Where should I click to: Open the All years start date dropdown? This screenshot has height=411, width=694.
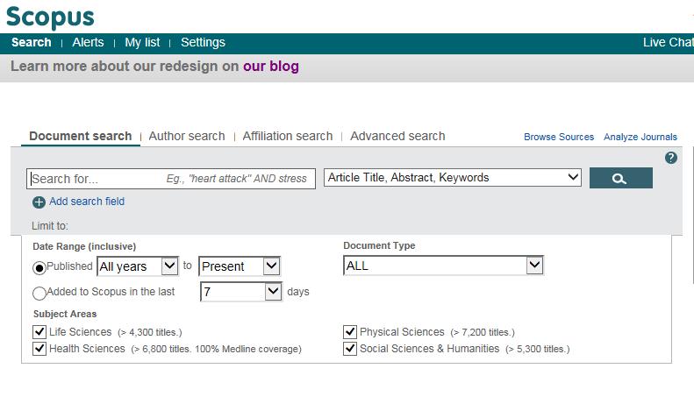(x=138, y=266)
